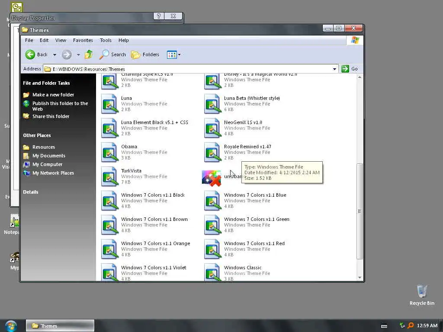Click the scrollbar up arrow

click(360, 77)
